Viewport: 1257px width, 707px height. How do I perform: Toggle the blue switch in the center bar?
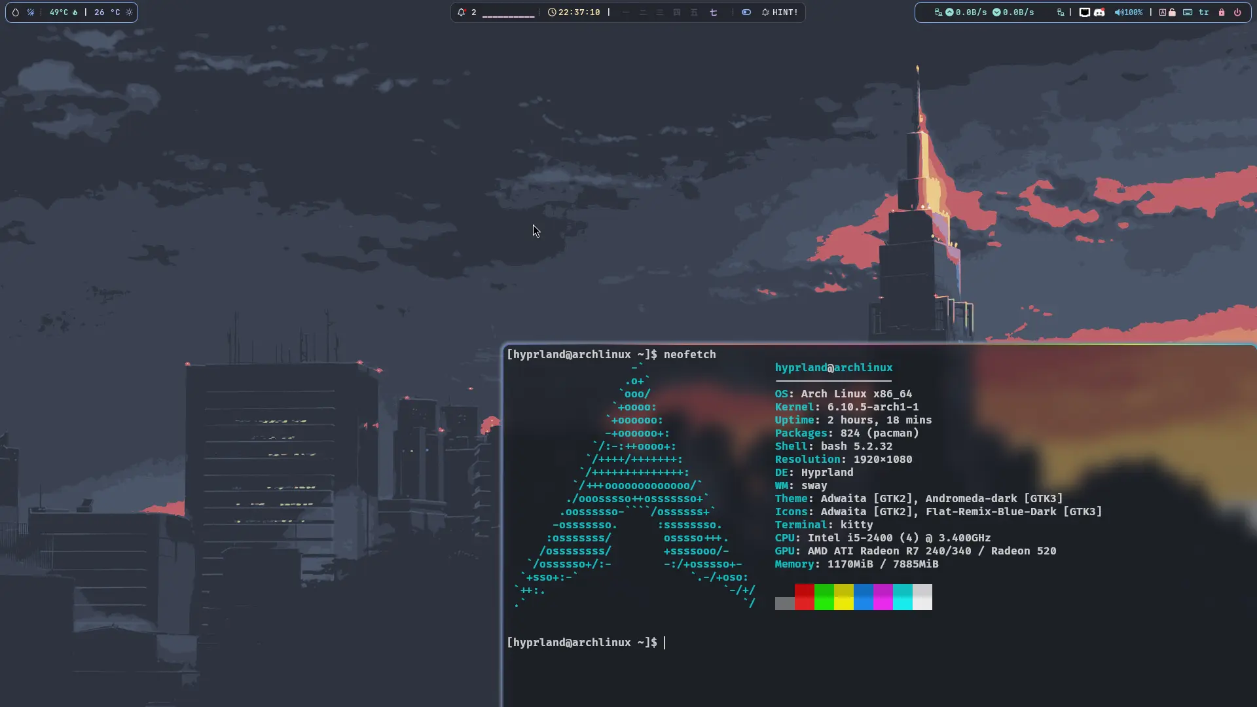tap(746, 12)
